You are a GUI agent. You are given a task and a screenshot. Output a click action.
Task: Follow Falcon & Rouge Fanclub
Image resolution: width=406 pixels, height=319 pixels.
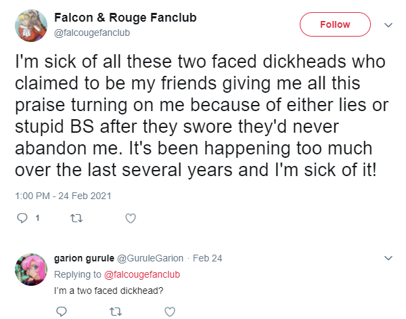tap(335, 24)
